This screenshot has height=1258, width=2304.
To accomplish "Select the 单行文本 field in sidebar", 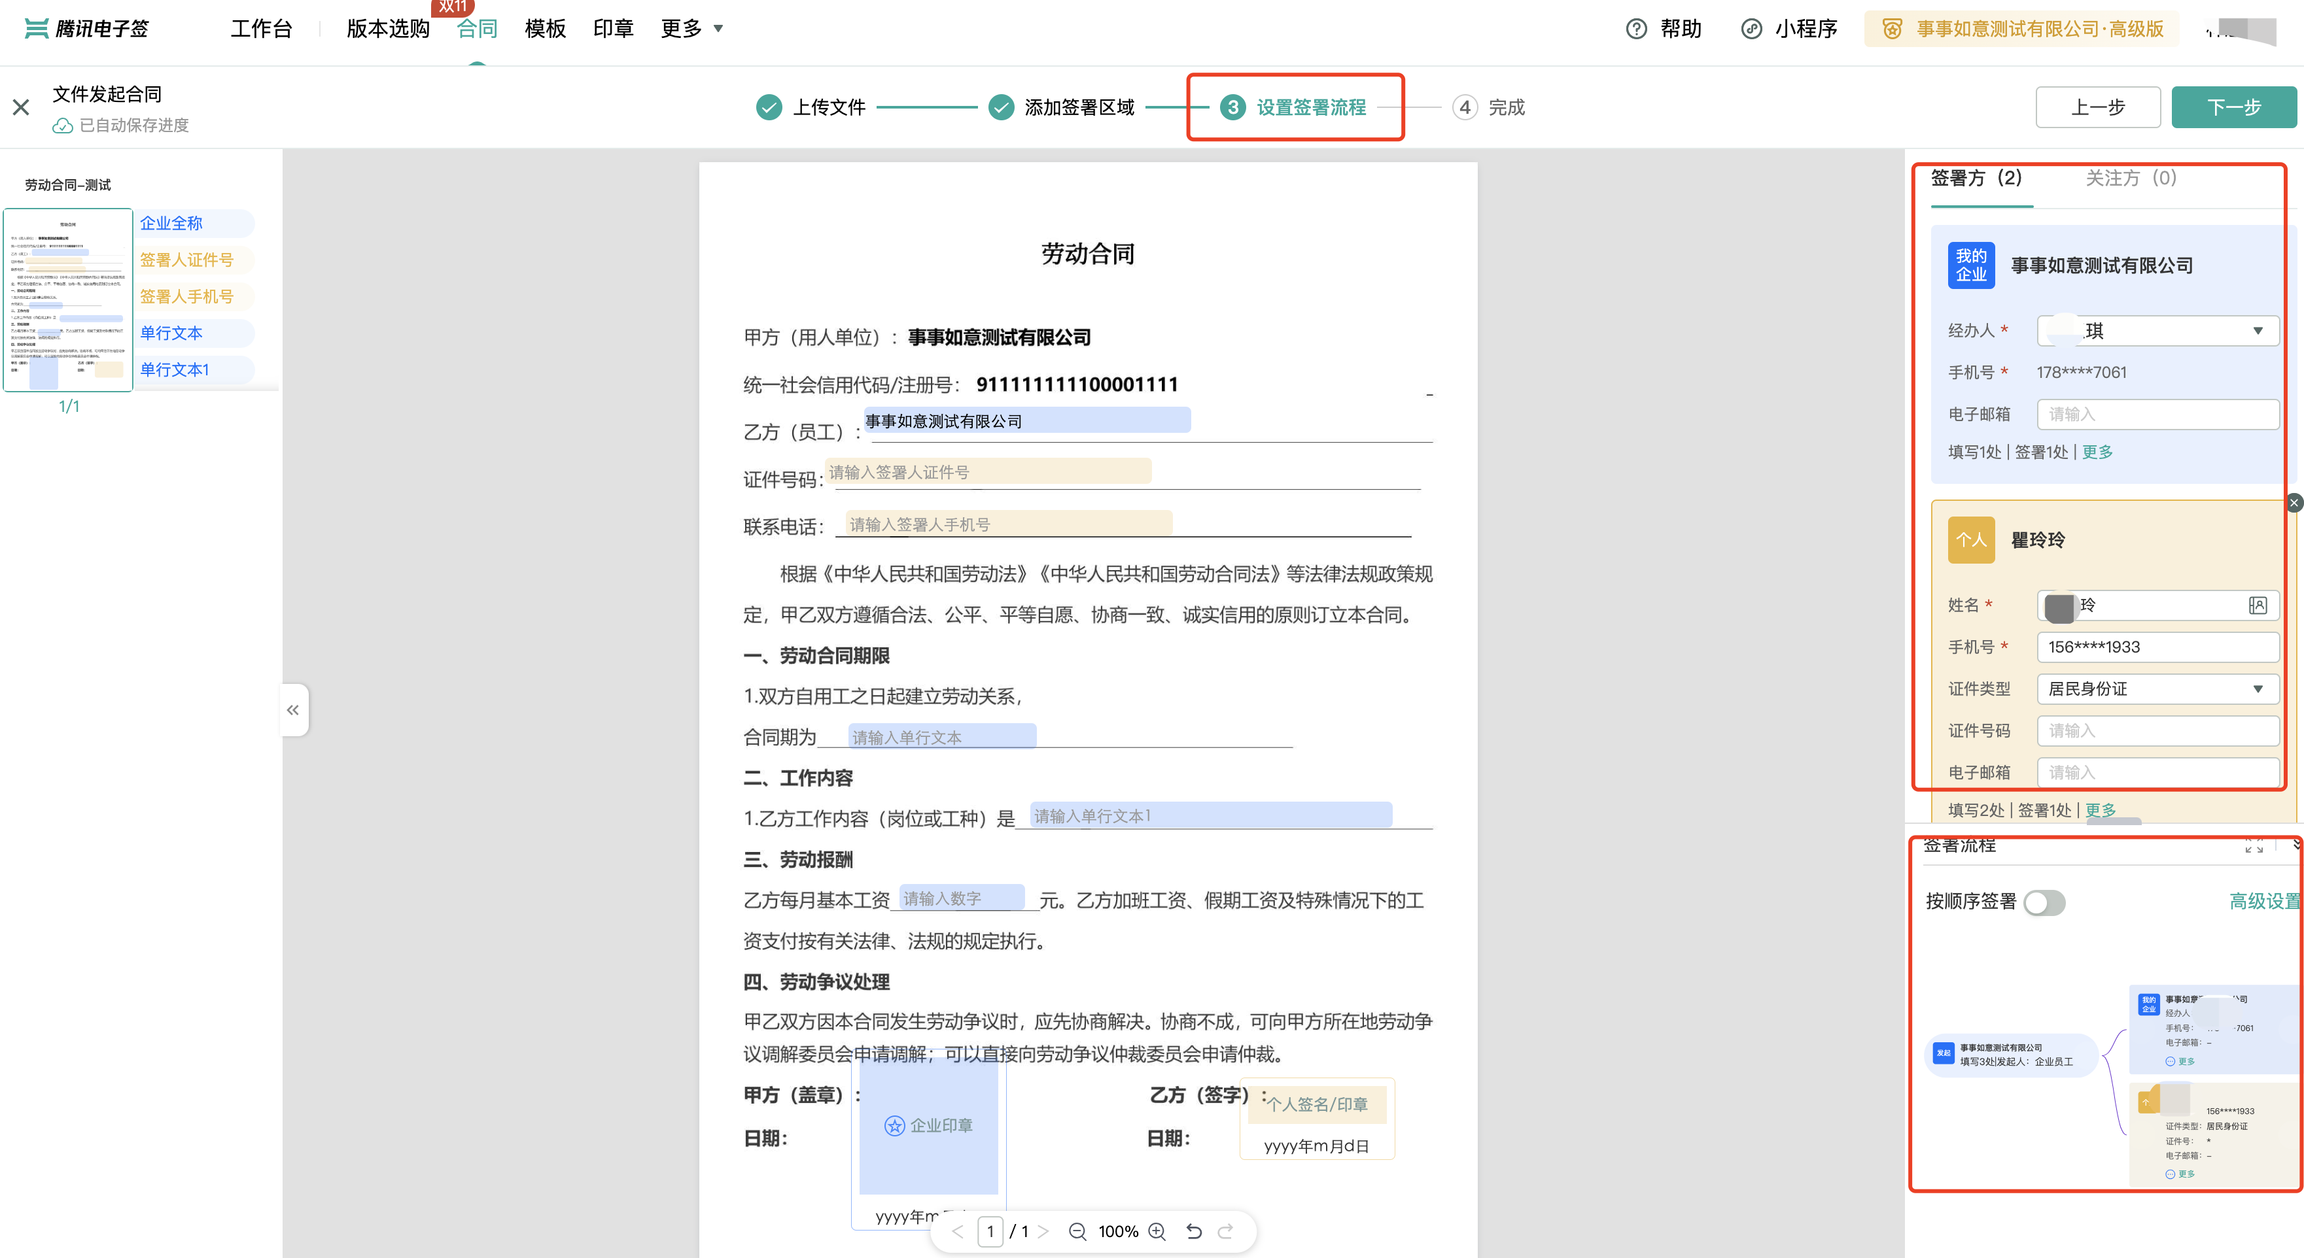I will click(x=195, y=333).
